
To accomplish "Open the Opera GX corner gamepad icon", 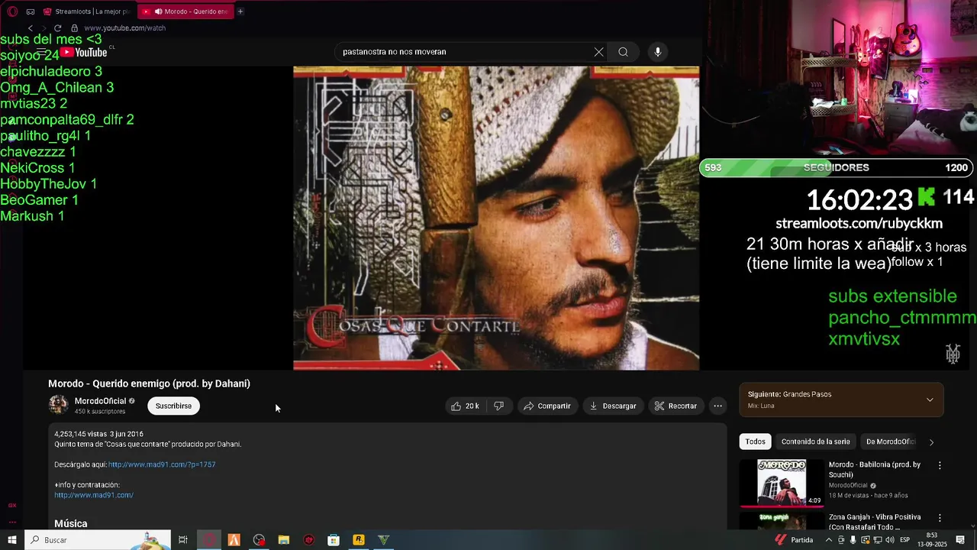I will click(31, 11).
